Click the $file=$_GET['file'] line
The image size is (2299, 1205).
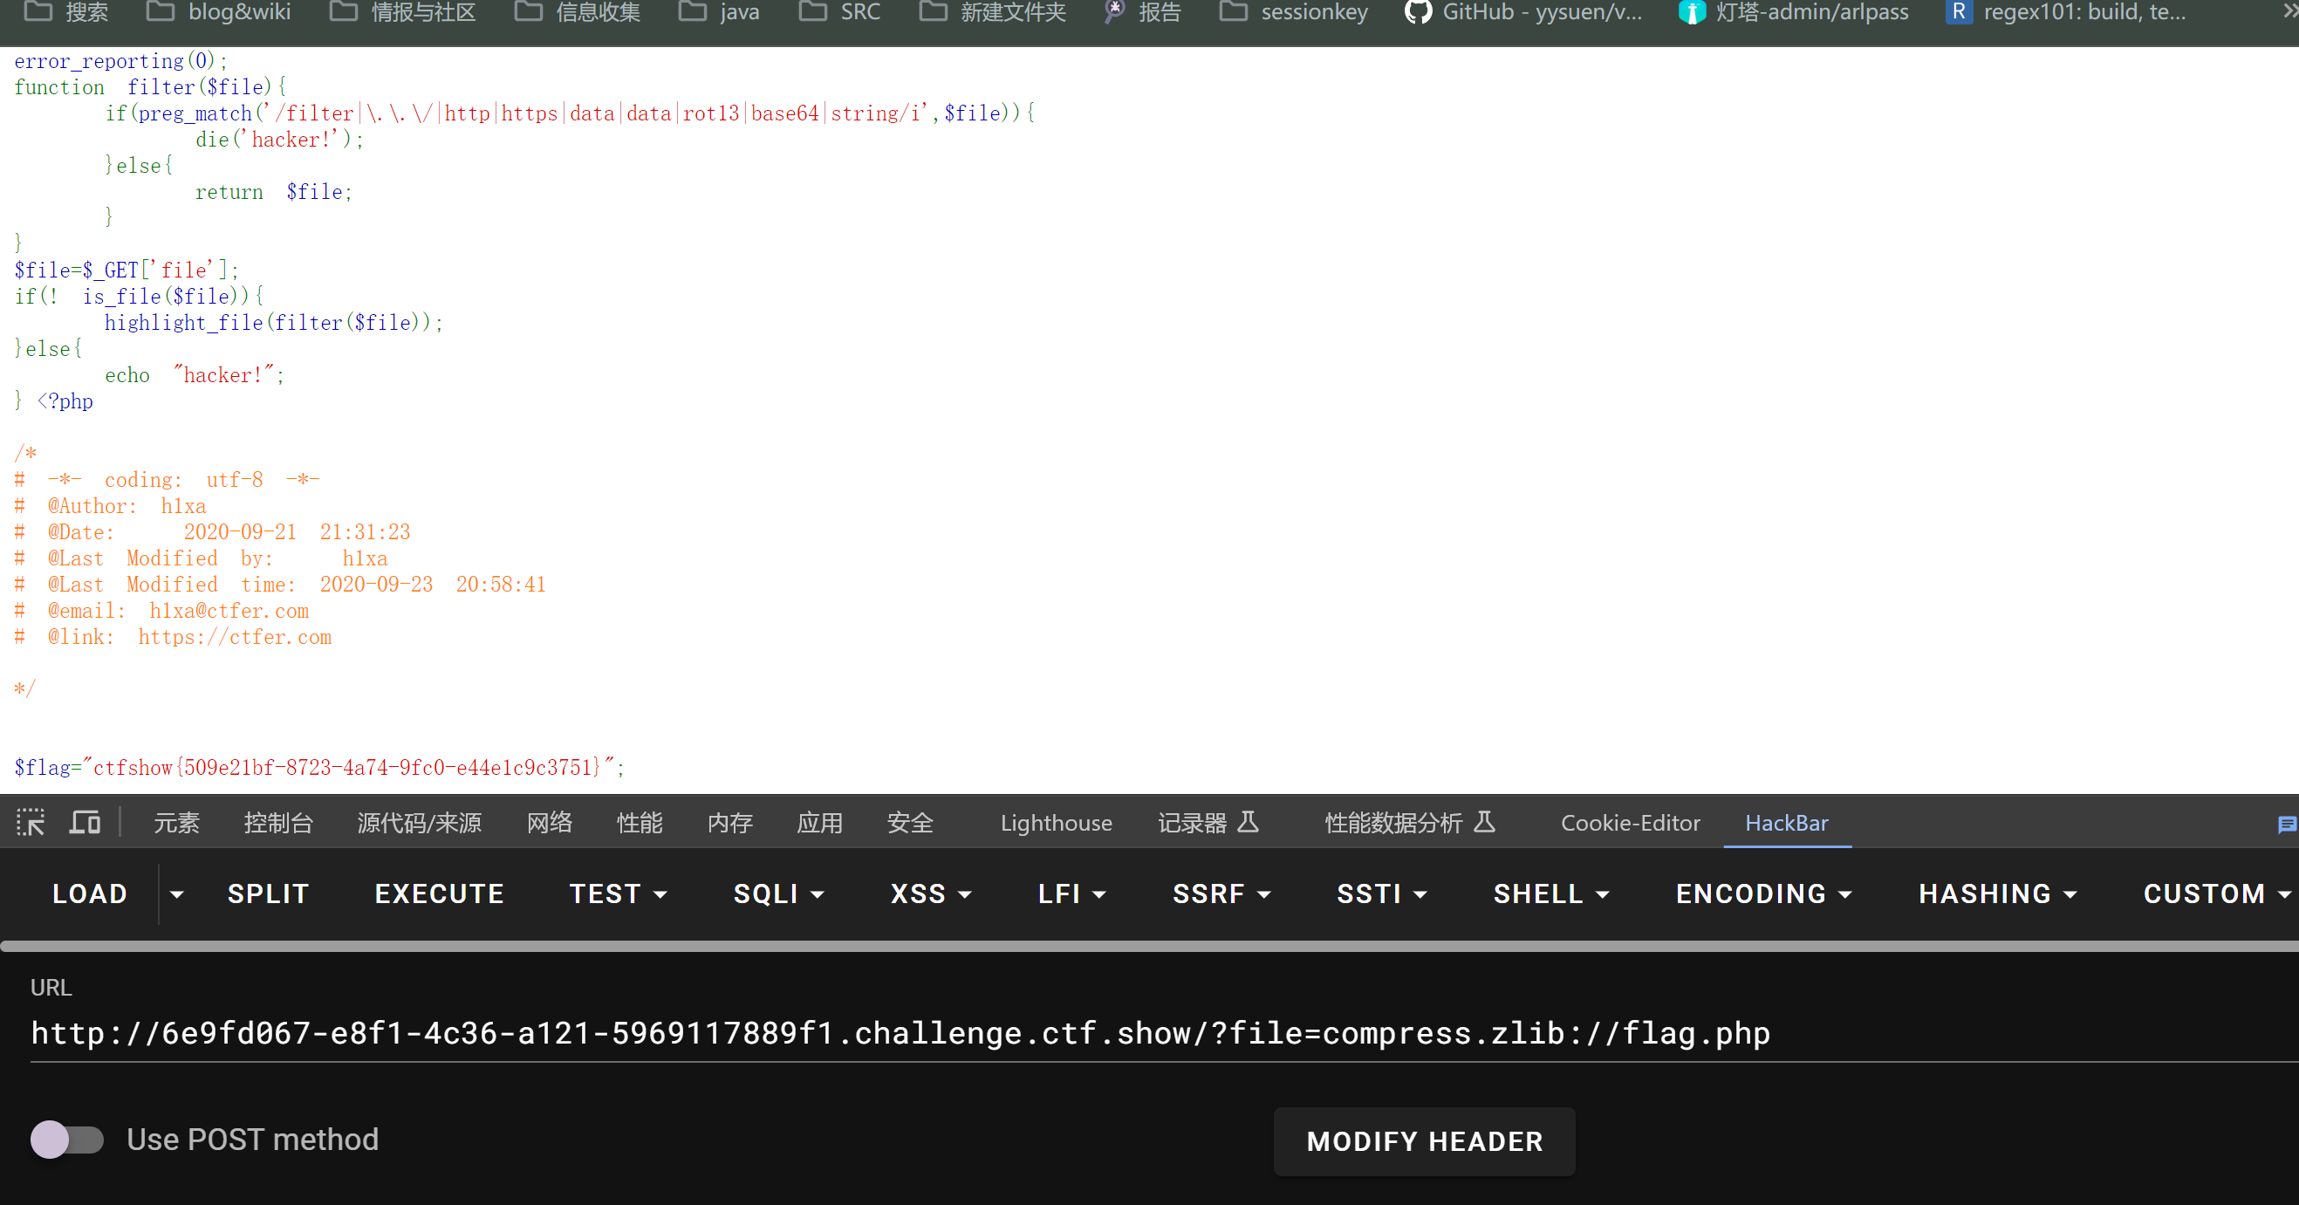point(126,270)
